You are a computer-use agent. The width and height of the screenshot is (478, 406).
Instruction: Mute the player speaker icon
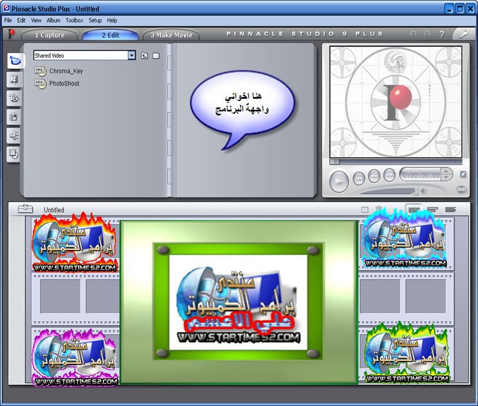pyautogui.click(x=424, y=191)
